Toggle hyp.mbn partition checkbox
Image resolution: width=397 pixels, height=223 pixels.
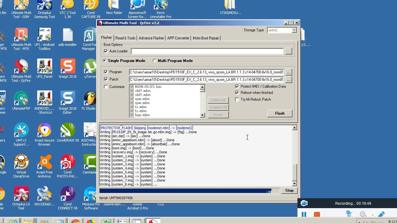132,115
